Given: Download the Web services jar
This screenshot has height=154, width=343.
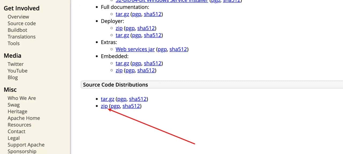Looking at the screenshot, I should pyautogui.click(x=135, y=49).
